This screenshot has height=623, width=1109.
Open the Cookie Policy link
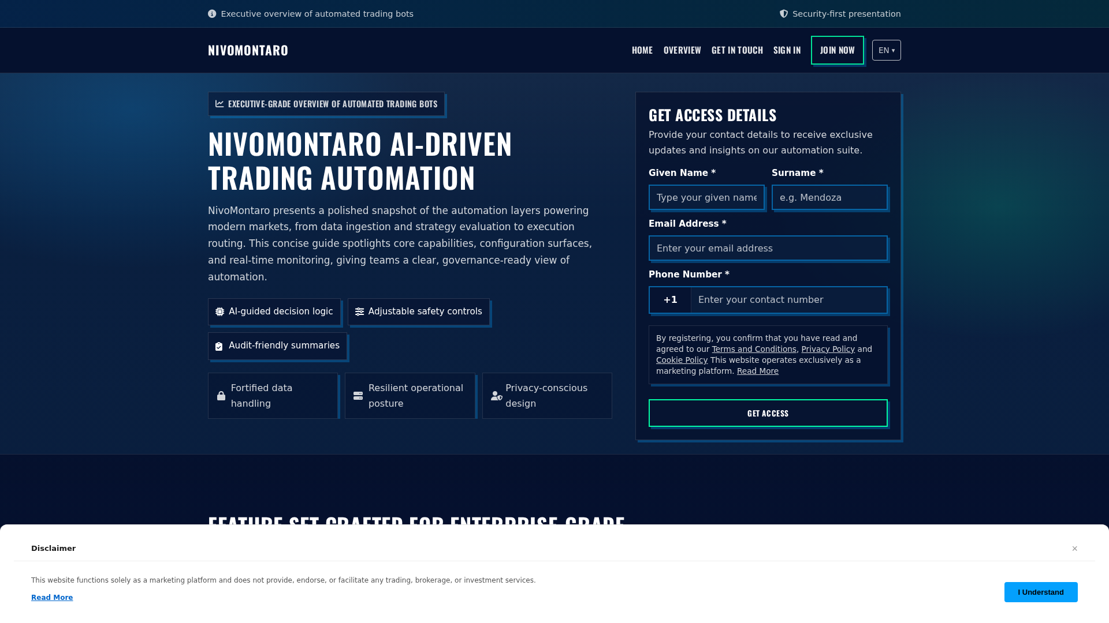point(682,360)
